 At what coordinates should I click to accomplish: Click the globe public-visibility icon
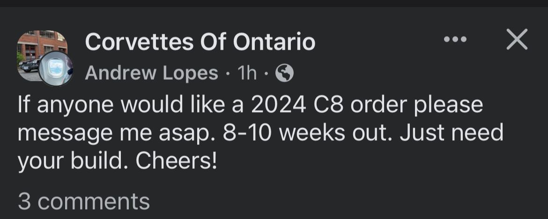click(285, 73)
